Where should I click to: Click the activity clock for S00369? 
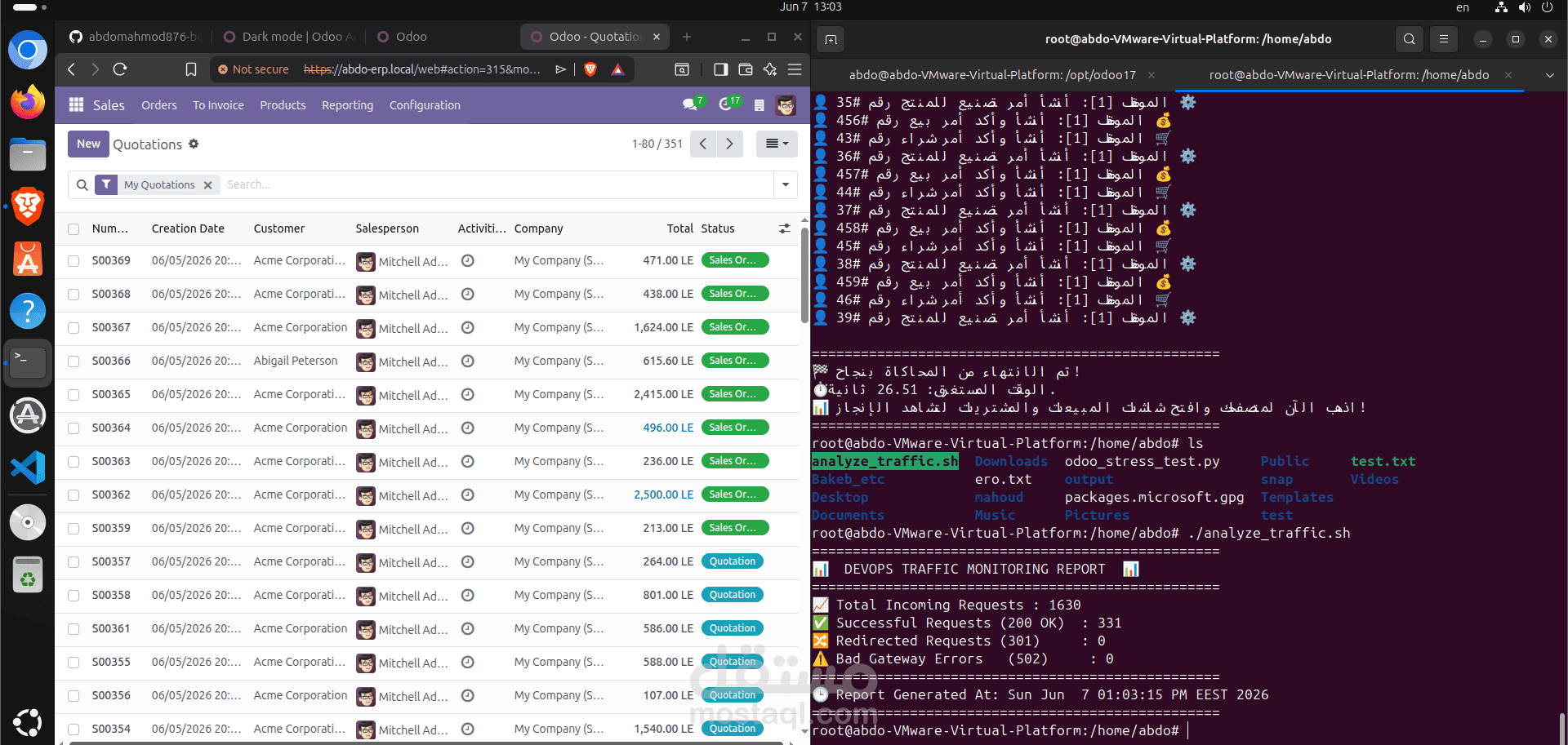pyautogui.click(x=468, y=260)
